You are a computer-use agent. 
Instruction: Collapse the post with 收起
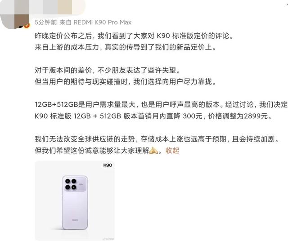click(x=172, y=150)
